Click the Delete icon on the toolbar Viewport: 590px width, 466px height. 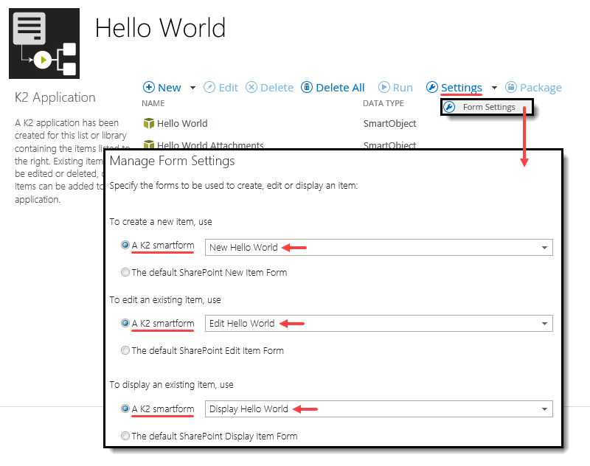pyautogui.click(x=251, y=87)
